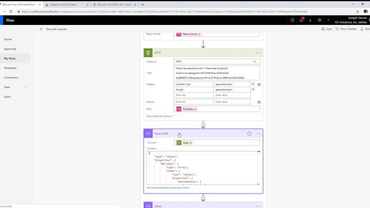Screen dimensions: 370x208
Task: Insert step between Parse JSON and Select
Action: click(203, 197)
